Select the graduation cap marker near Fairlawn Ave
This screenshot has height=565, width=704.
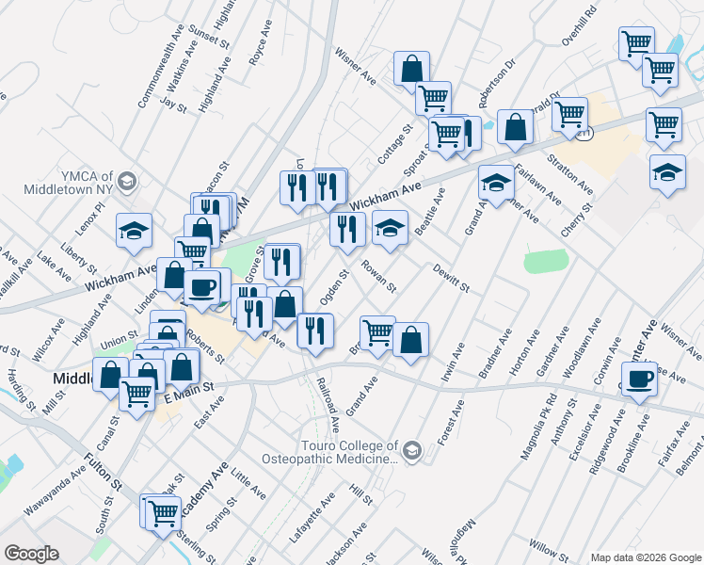coord(496,184)
